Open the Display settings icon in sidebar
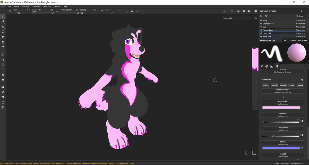Viewport: 309px width, 165px height. pyautogui.click(x=3, y=87)
